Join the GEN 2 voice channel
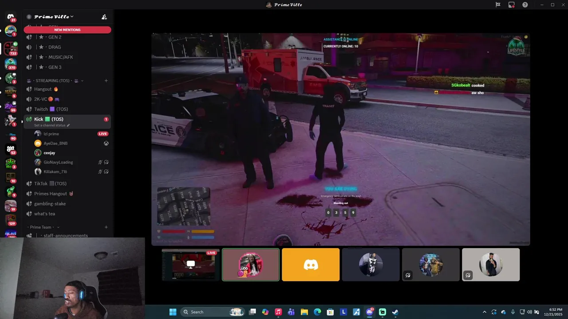Viewport: 568px width, 319px height. (67, 37)
